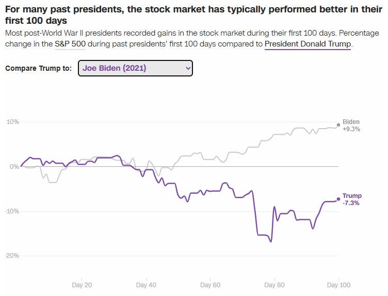388x296 pixels.
Task: Click the +9.3% Biden value
Action: [x=351, y=129]
